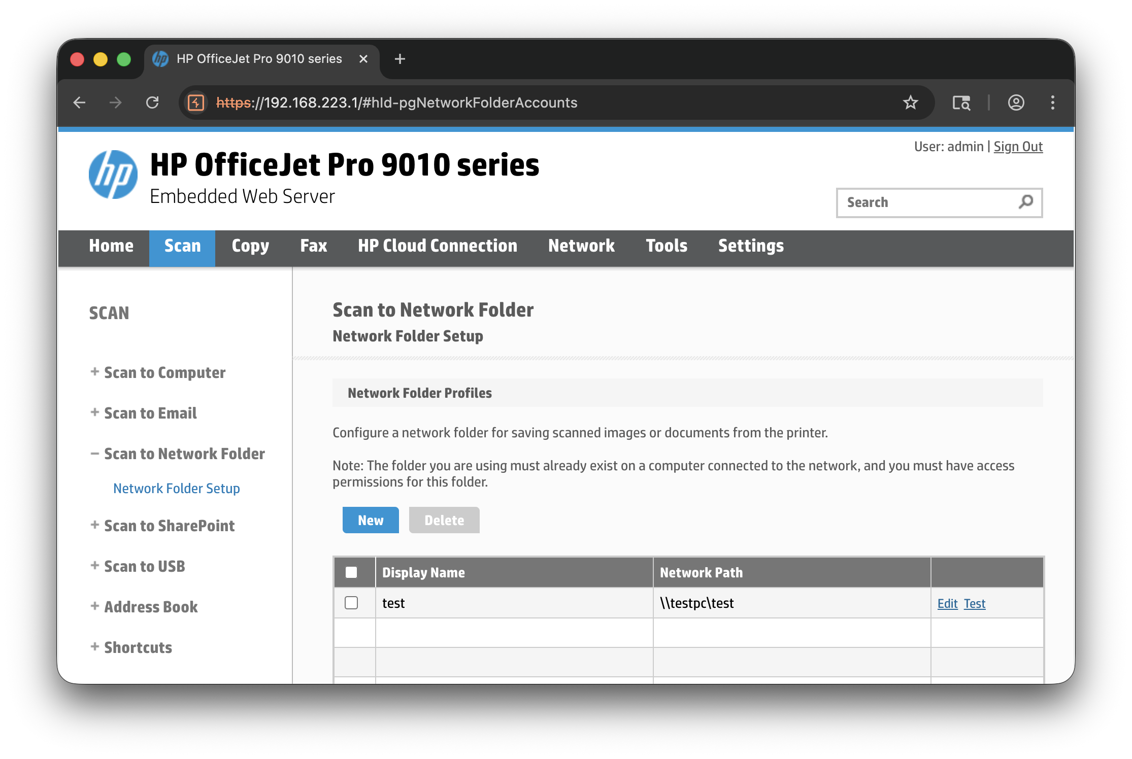Open the tab search icon in toolbar
The height and width of the screenshot is (759, 1132).
[x=961, y=102]
